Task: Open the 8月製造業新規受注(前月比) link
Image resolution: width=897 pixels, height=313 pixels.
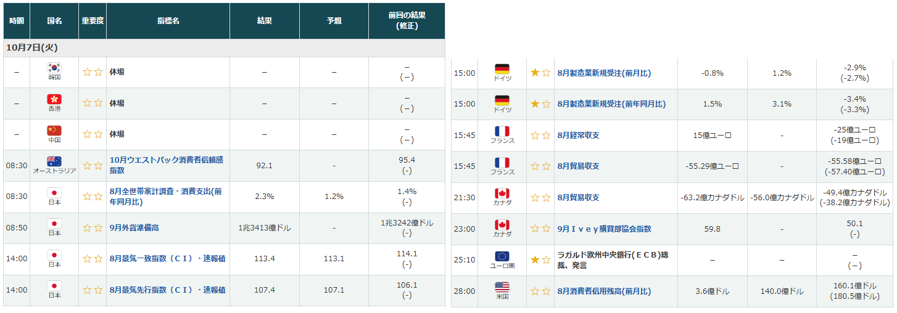Action: 604,73
